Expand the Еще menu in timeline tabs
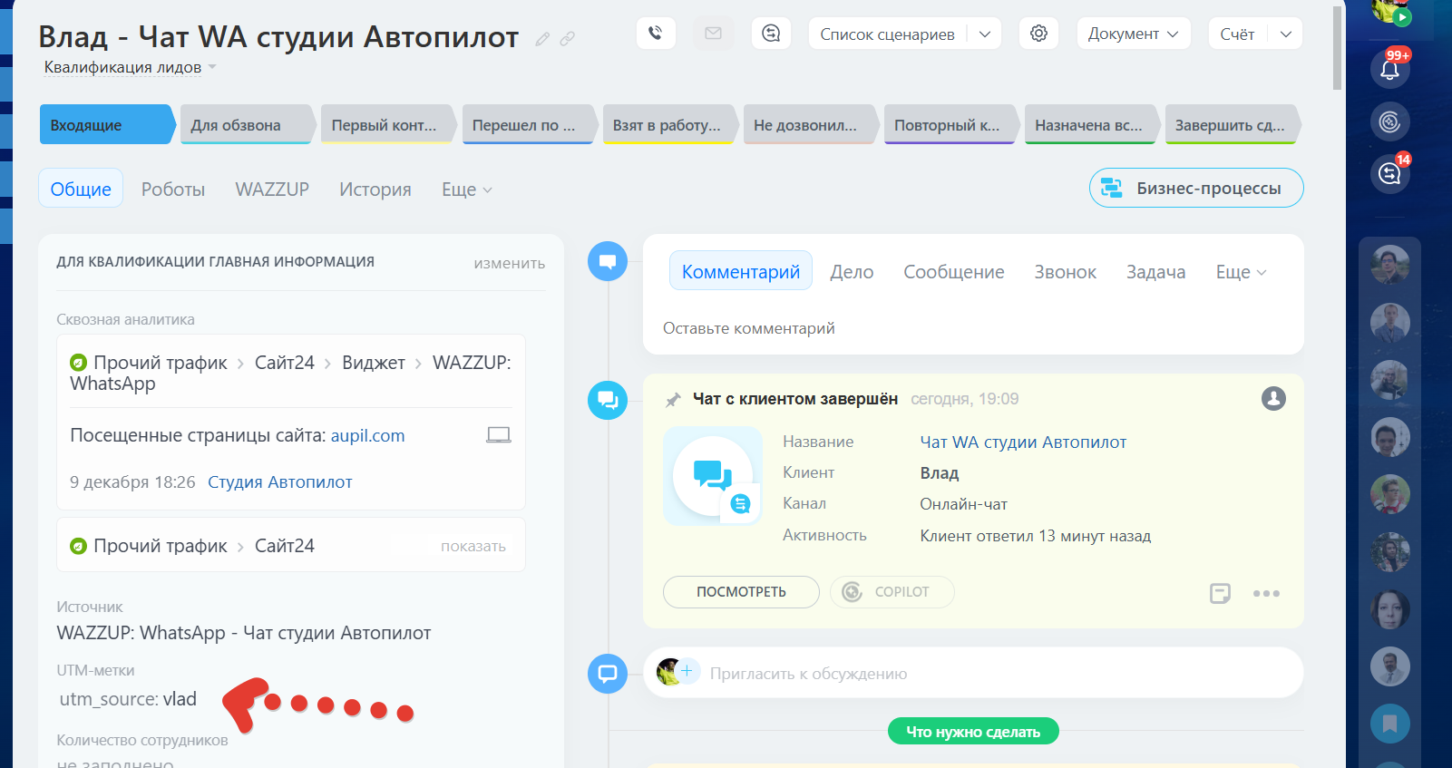 pos(1240,272)
